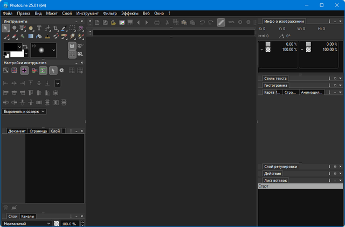This screenshot has height=227, width=345.
Task: Click the Save disk icon
Action: coord(130,23)
